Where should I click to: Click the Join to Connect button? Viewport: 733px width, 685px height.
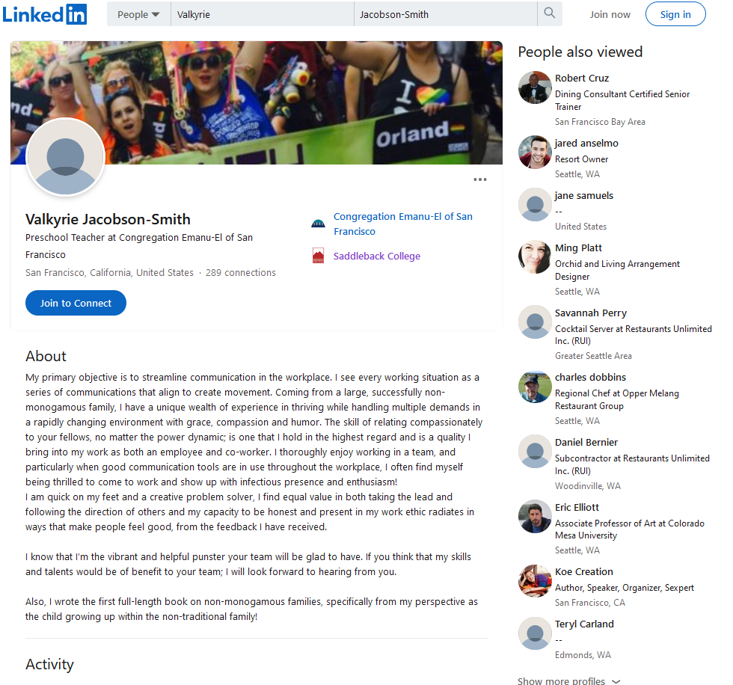[76, 303]
